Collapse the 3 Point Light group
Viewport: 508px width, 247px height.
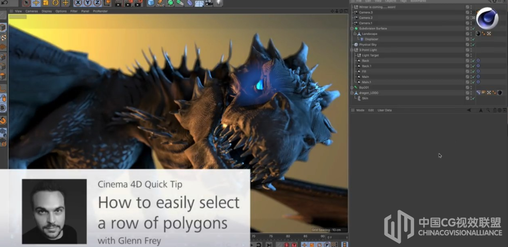tap(352, 50)
